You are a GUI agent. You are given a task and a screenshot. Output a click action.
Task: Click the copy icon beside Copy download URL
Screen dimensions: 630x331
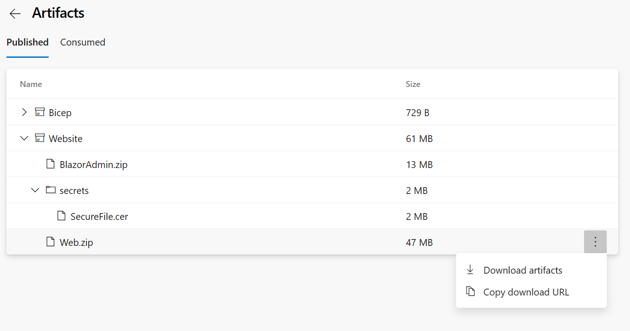[x=470, y=292]
